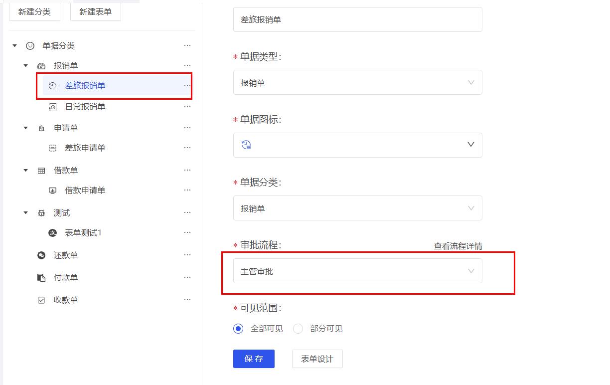Open more options for 日常报销单
This screenshot has height=385, width=610.
187,106
